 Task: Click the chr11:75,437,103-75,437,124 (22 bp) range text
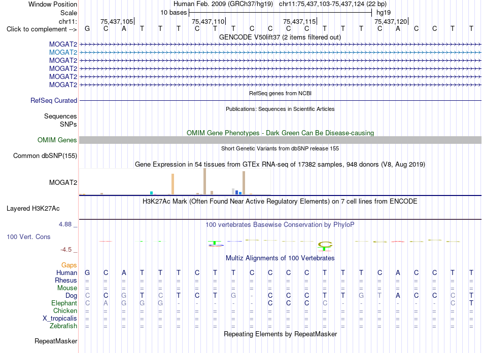pos(333,4)
